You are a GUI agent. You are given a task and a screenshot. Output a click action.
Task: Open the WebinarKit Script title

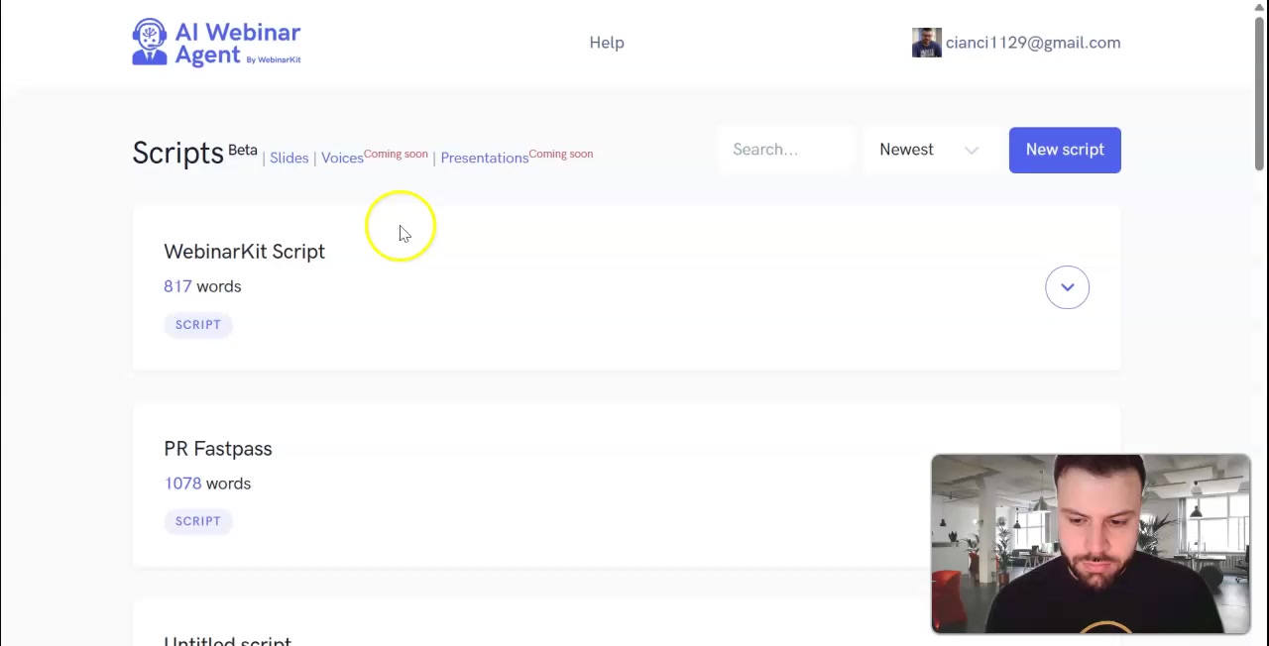tap(244, 252)
